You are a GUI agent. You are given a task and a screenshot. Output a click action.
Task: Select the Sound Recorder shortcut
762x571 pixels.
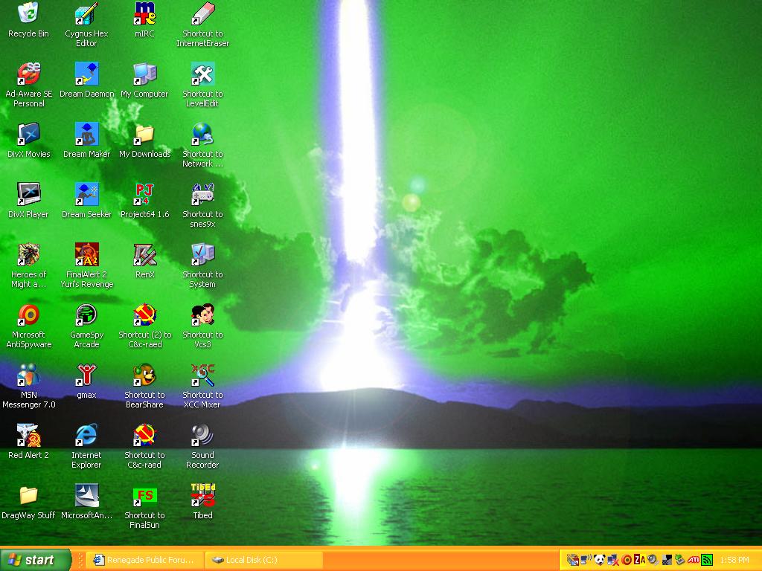click(x=202, y=436)
